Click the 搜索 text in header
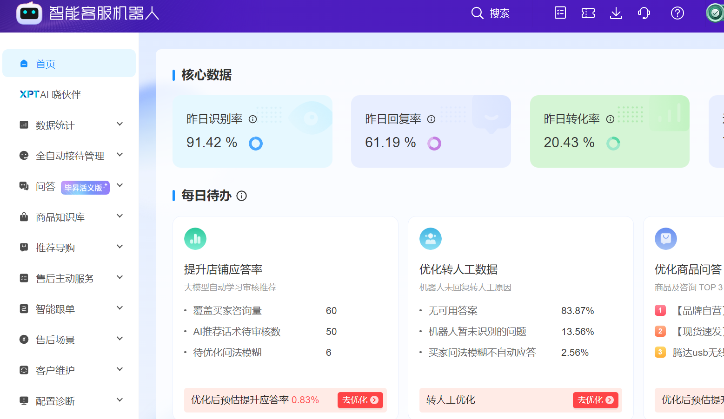The width and height of the screenshot is (724, 419). (x=499, y=13)
